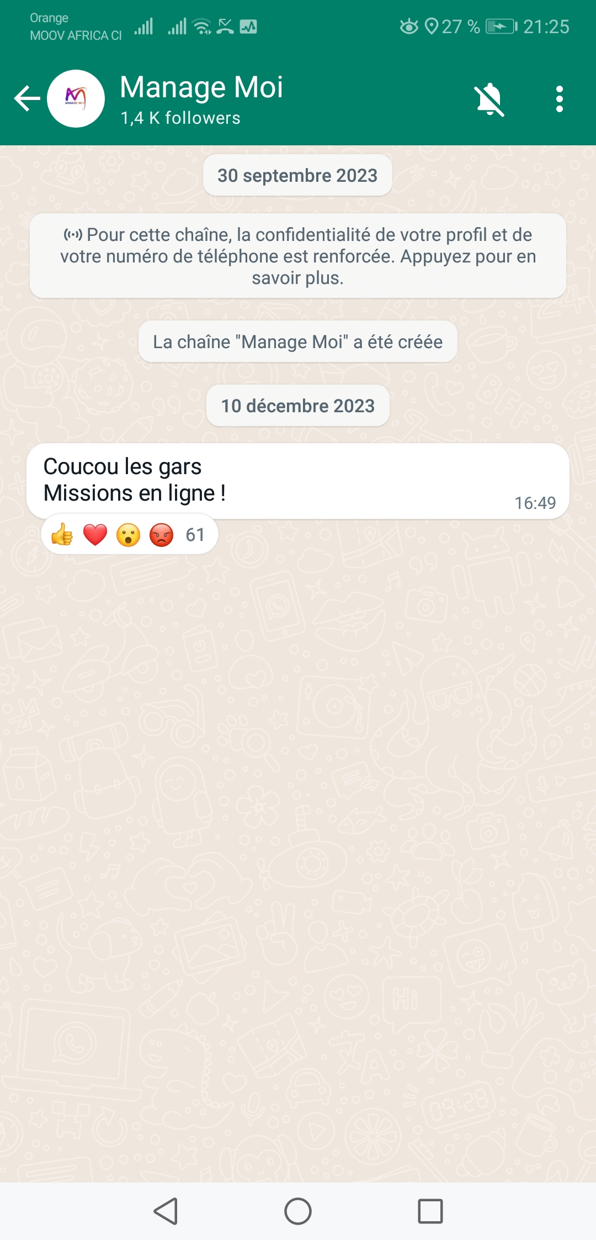Tap the angry face reaction emoji
The width and height of the screenshot is (596, 1240).
coord(161,534)
